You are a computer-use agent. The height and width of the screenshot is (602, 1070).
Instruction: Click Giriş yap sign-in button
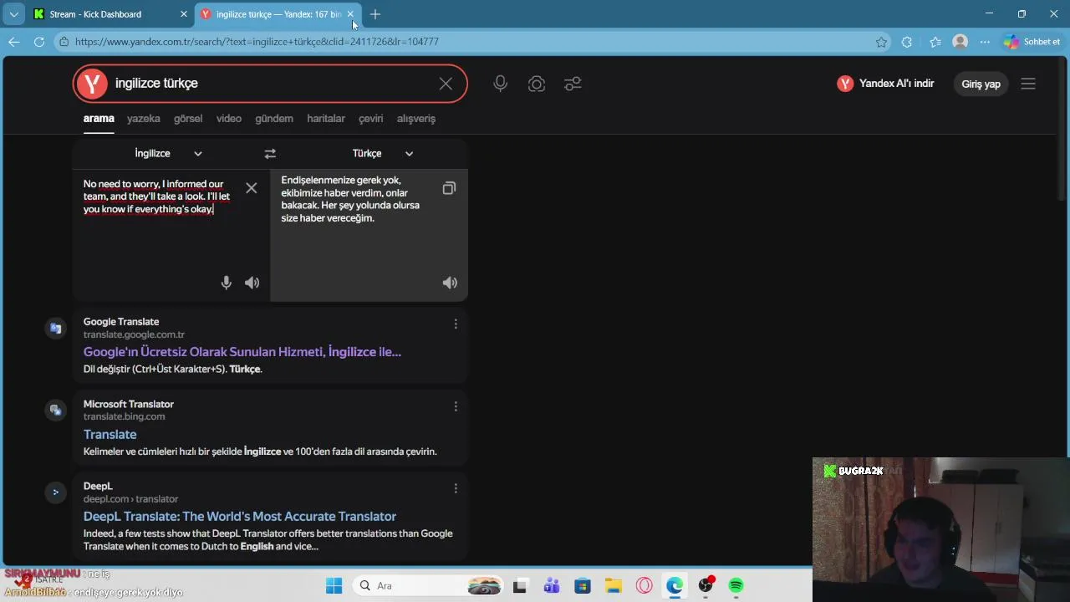point(981,84)
